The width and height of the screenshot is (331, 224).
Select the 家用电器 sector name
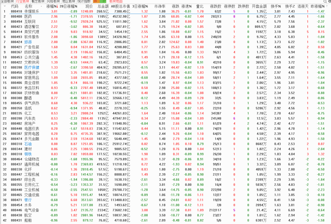coord(32,134)
